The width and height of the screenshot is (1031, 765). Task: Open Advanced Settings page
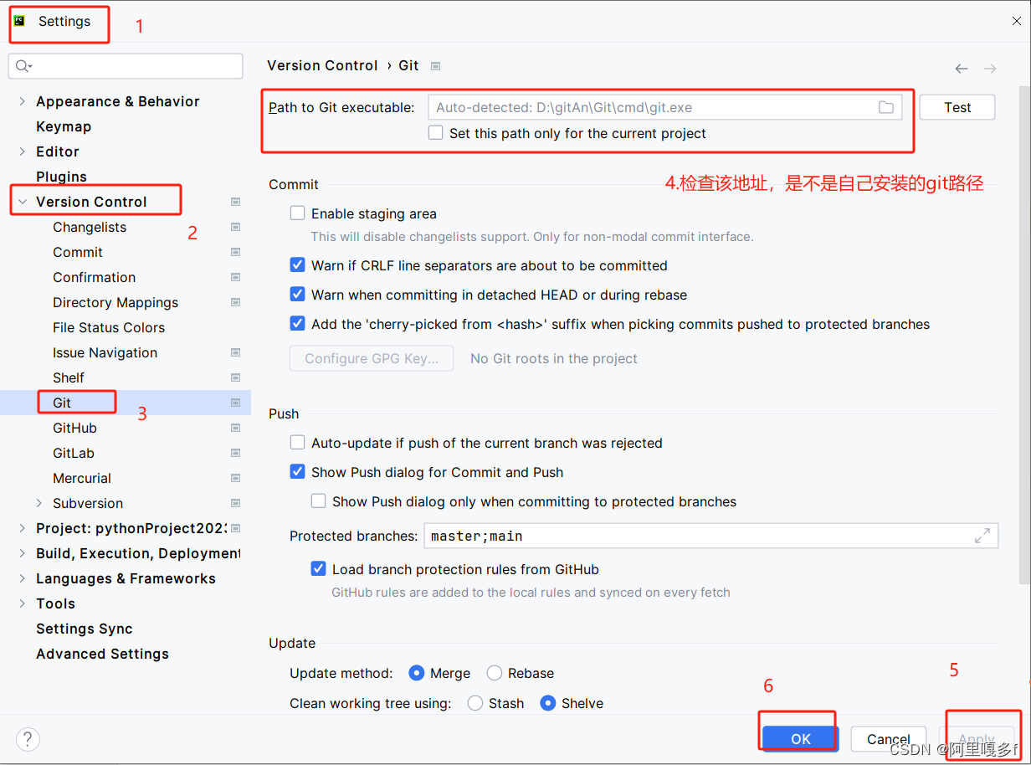(x=102, y=654)
